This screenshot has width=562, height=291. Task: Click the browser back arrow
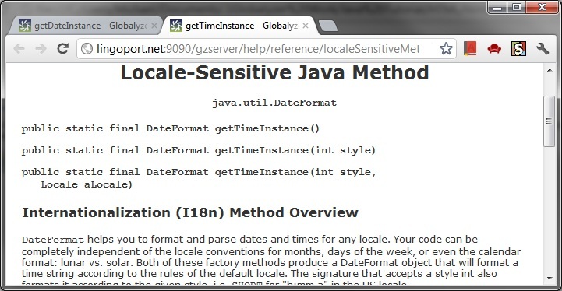[x=19, y=48]
